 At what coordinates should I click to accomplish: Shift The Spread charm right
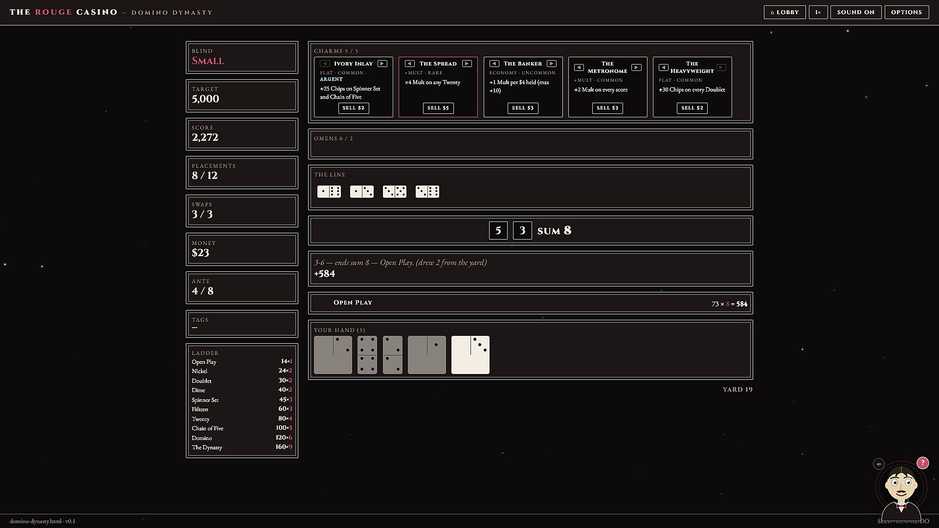(x=467, y=64)
